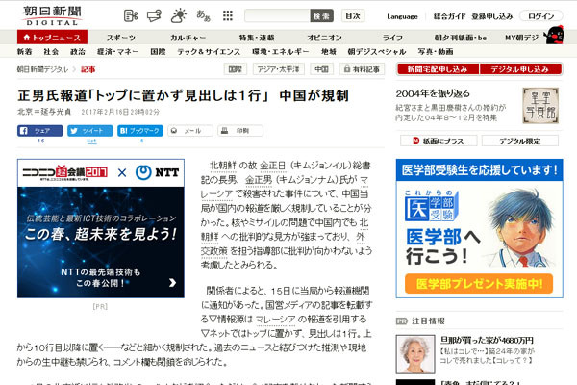This screenshot has height=385, width=577.
Task: Click the 国際 category tag
Action: 236,69
